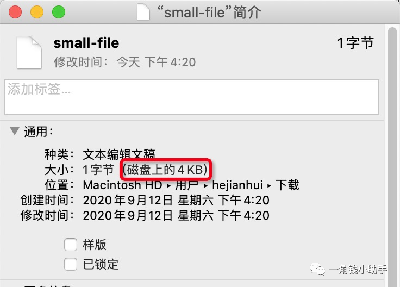Viewport: 400px width, 287px height.
Task: Click Macintosh HD in the location path
Action: tap(122, 185)
